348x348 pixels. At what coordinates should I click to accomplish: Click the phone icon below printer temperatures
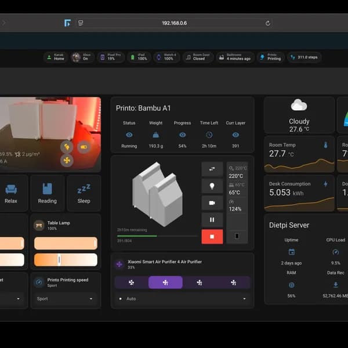coord(237,236)
